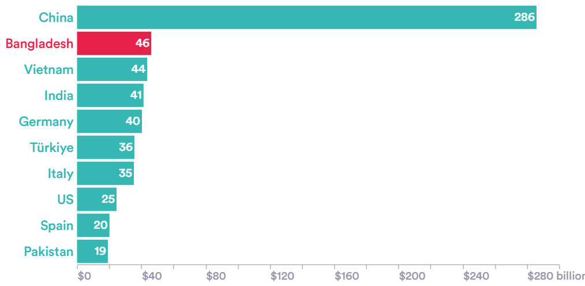Click the $240 axis tick label
The width and height of the screenshot is (585, 286).
[x=476, y=276]
